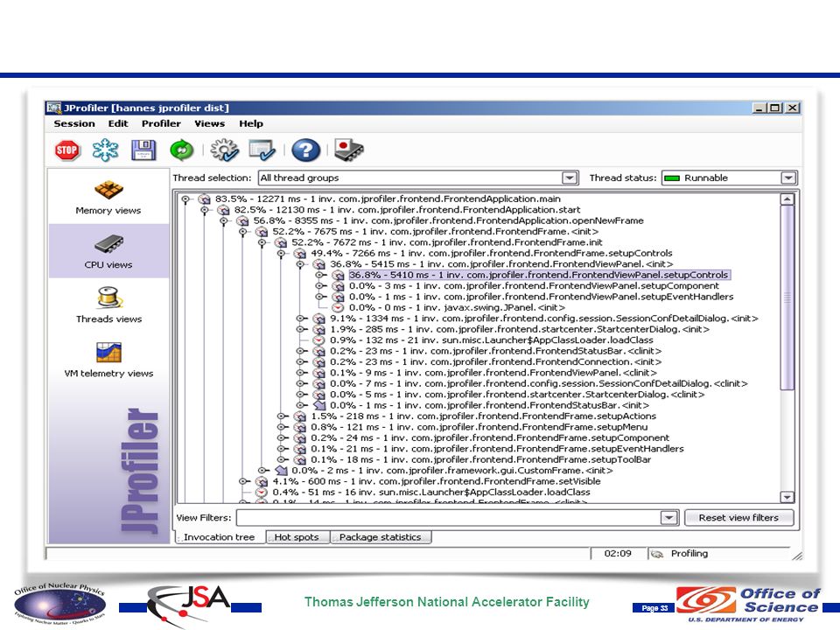Open Session menu
840x630 pixels.
tap(73, 123)
